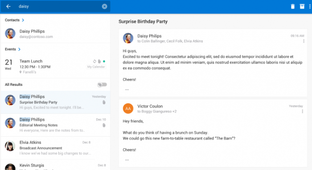
Task: Select the My Calendar tag
Action: pyautogui.click(x=96, y=67)
